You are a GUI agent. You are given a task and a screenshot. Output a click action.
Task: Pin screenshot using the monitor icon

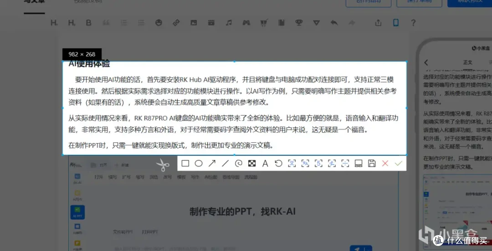(x=359, y=163)
